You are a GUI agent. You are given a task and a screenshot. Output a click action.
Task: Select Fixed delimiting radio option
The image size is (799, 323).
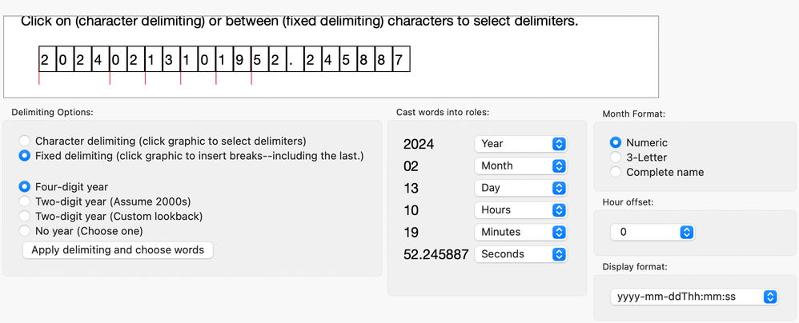[25, 156]
